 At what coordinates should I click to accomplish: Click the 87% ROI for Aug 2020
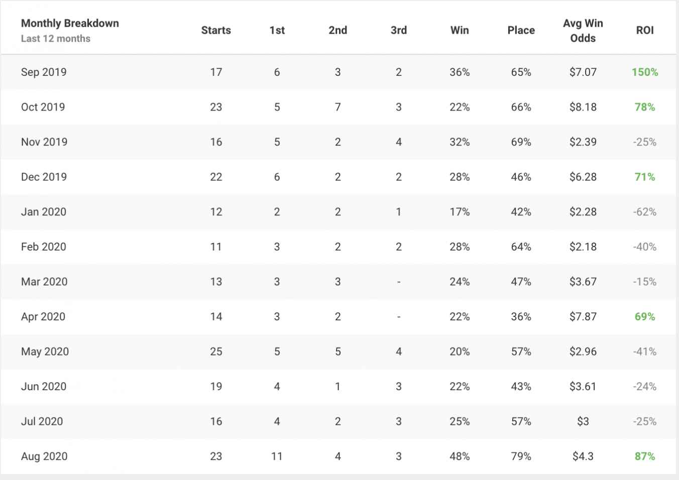(645, 456)
